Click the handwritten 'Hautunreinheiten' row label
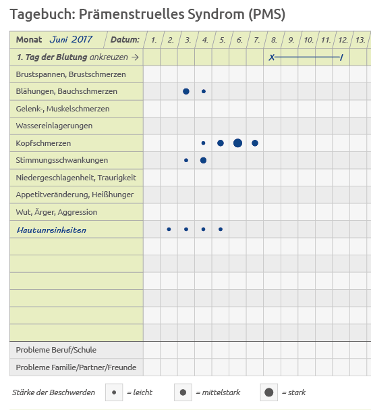The height and width of the screenshot is (410, 371). click(51, 230)
